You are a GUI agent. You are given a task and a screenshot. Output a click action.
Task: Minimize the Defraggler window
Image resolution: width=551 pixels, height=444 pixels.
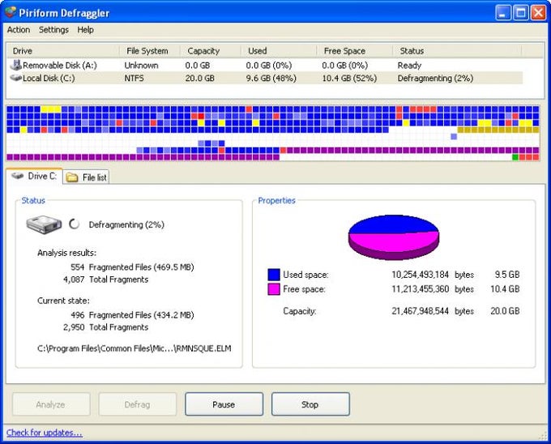(503, 13)
